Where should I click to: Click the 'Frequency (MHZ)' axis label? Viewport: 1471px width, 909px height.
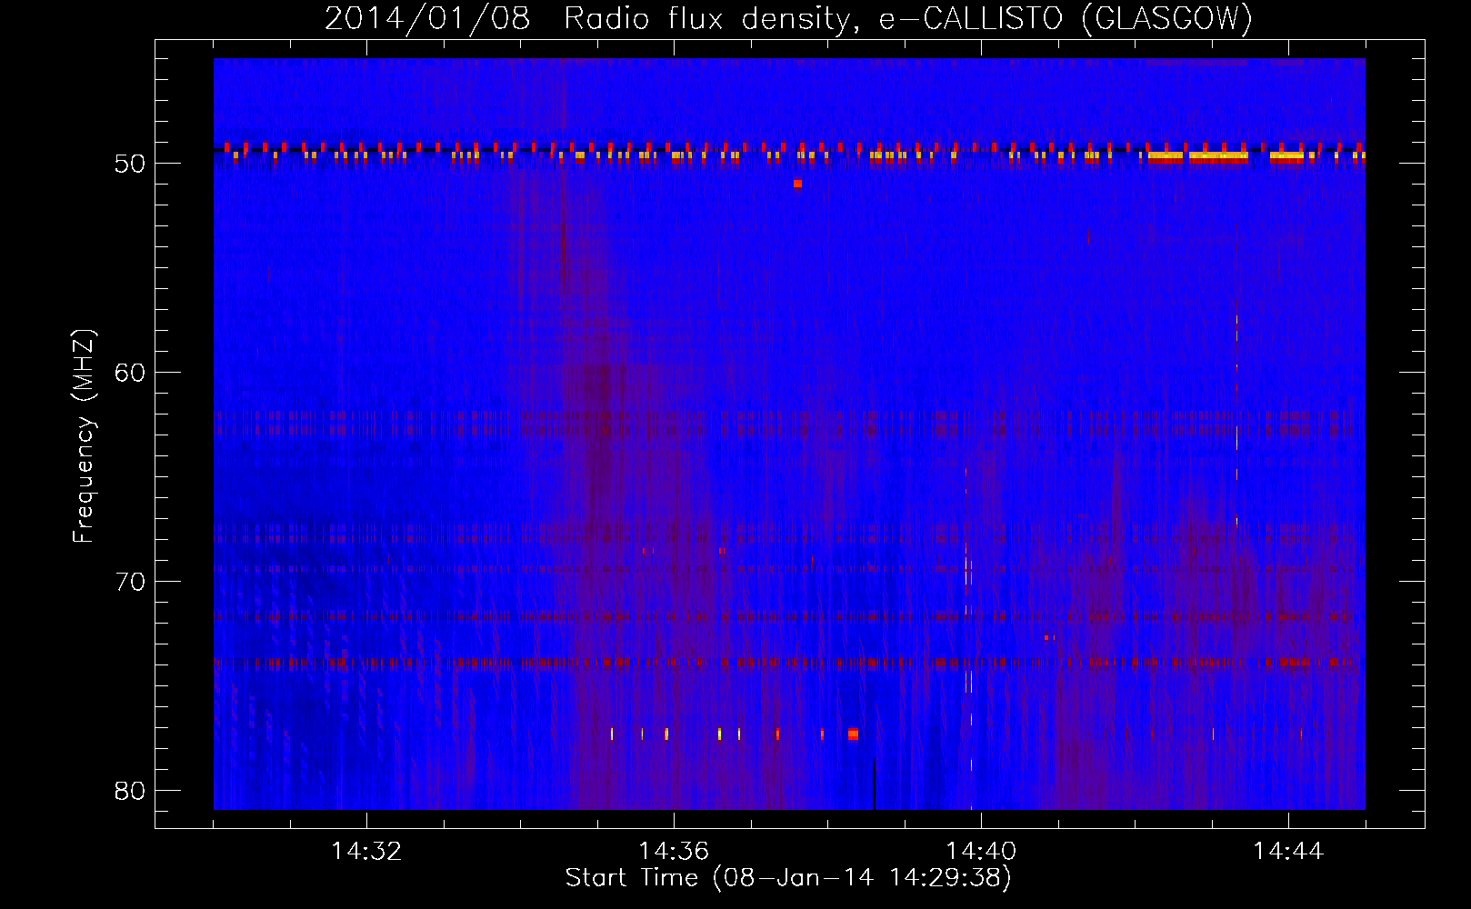click(x=84, y=436)
